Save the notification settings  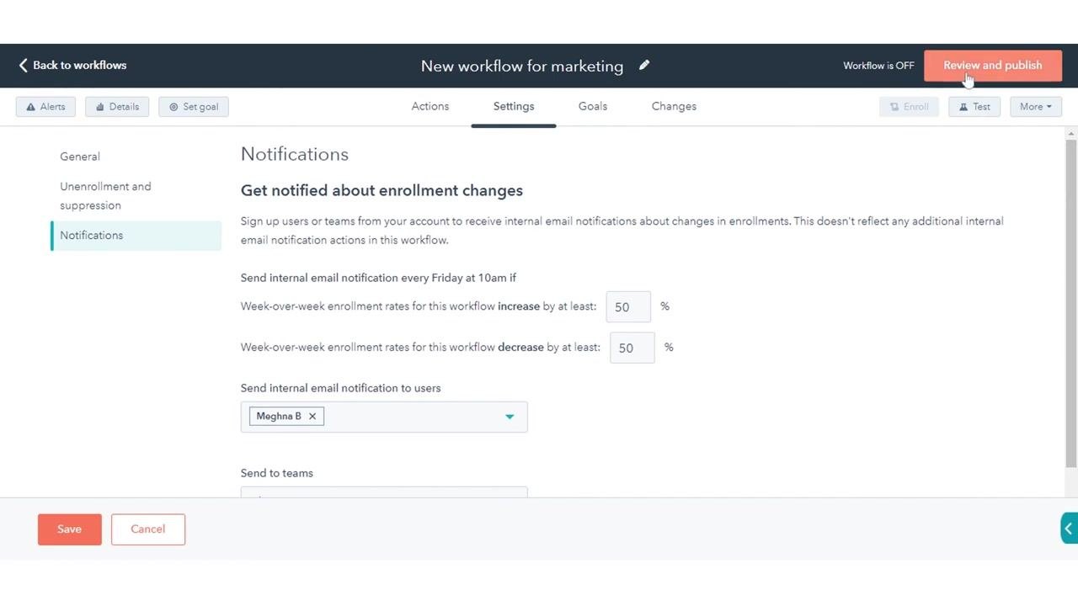click(x=70, y=529)
